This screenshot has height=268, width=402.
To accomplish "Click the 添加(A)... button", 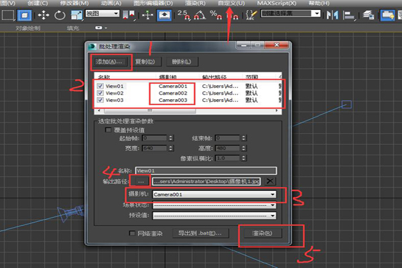I will tap(109, 62).
